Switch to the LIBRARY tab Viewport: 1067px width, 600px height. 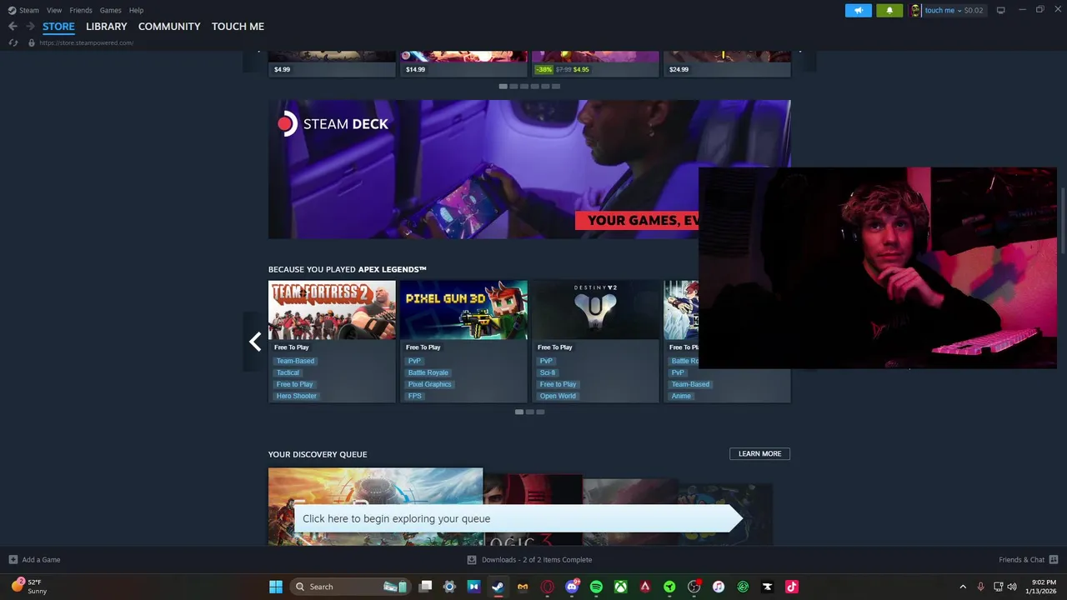(107, 27)
